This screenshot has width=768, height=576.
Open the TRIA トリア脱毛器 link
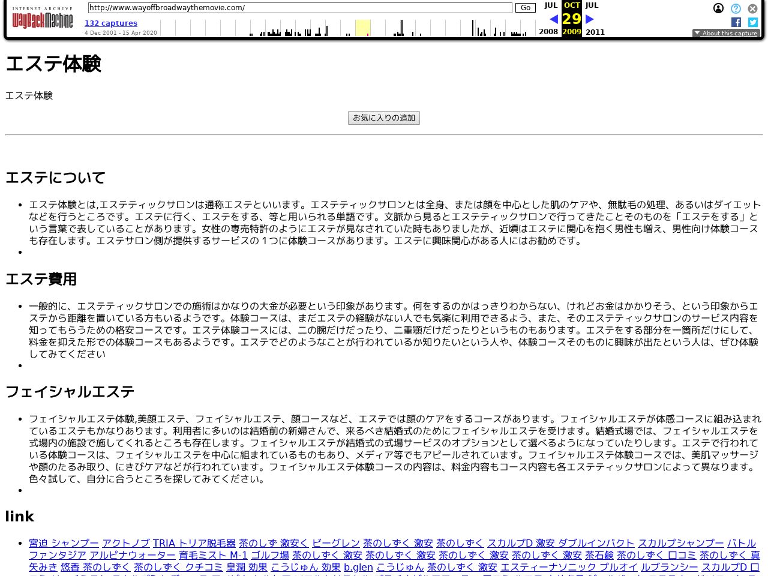click(x=194, y=543)
